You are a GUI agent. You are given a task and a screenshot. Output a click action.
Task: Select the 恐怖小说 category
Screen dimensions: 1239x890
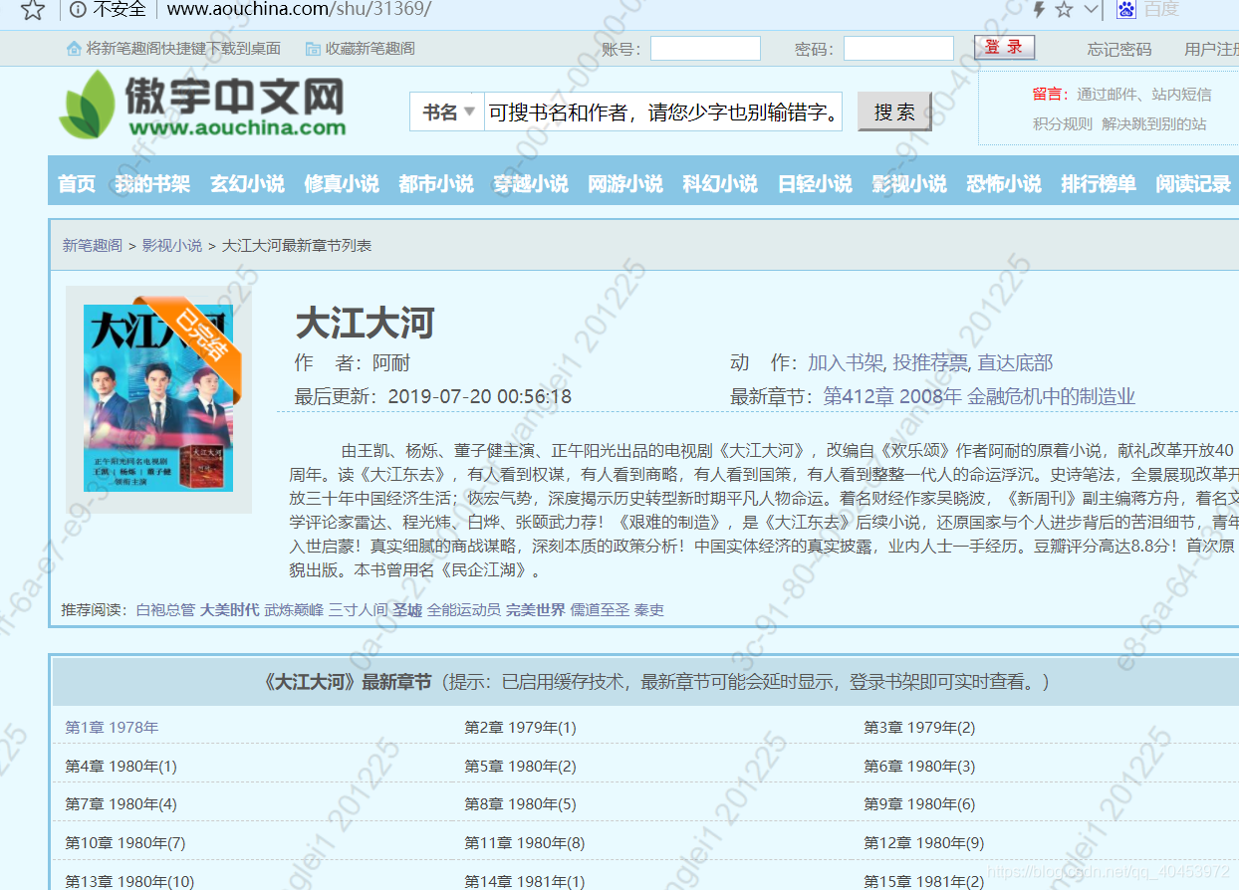[1004, 183]
